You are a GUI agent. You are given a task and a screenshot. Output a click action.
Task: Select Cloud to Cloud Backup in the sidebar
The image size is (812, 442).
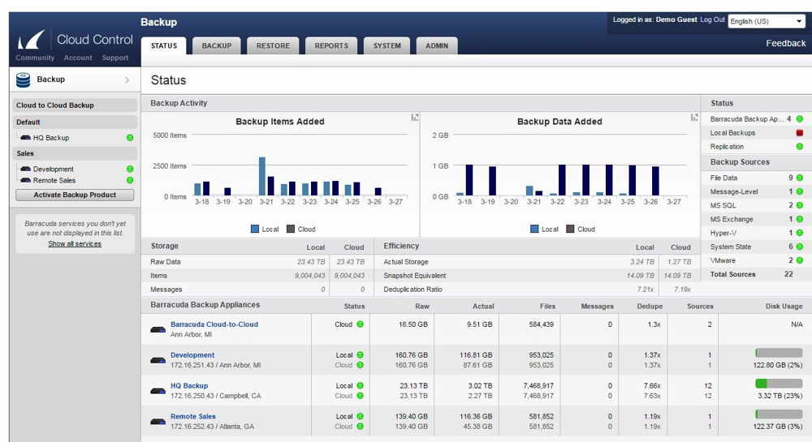(75, 105)
